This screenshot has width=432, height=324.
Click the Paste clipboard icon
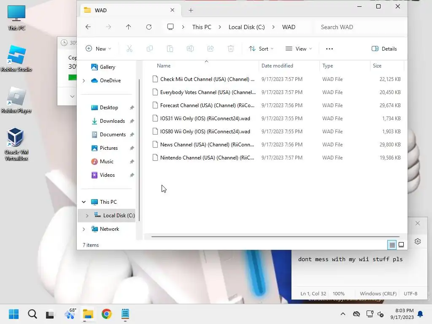(170, 49)
